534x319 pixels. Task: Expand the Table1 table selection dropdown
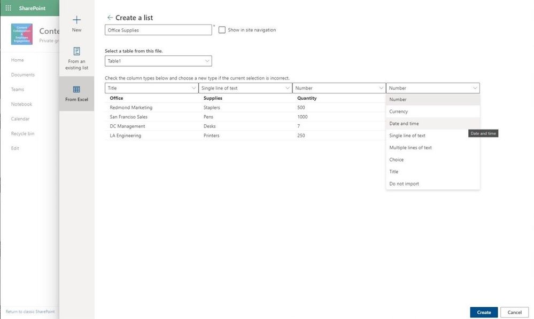coord(158,61)
